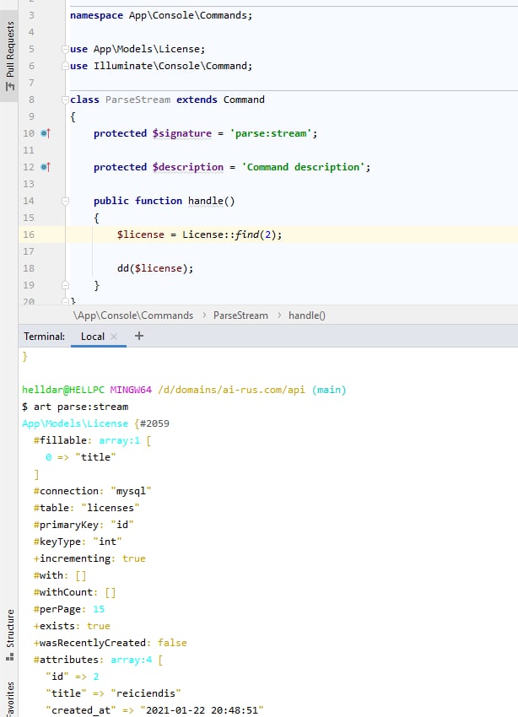The image size is (518, 717).
Task: Click MINGW64 text in terminal prompt
Action: tap(131, 390)
